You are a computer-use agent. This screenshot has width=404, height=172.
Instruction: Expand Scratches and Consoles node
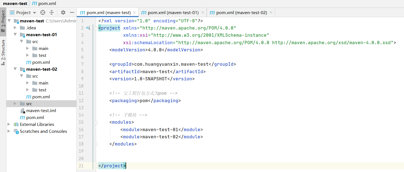click(x=9, y=131)
